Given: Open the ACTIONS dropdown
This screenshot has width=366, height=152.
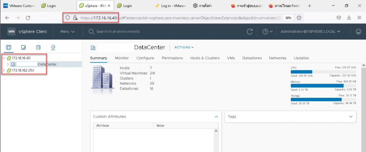Looking at the screenshot, I should click(184, 47).
